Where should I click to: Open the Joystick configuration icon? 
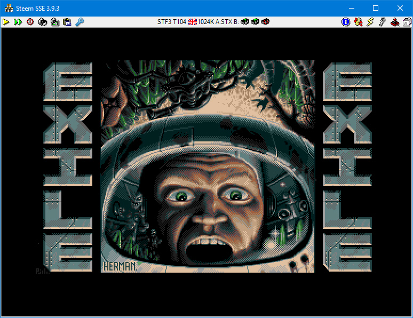pyautogui.click(x=394, y=22)
